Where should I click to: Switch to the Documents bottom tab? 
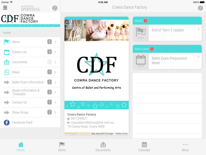click(103, 147)
